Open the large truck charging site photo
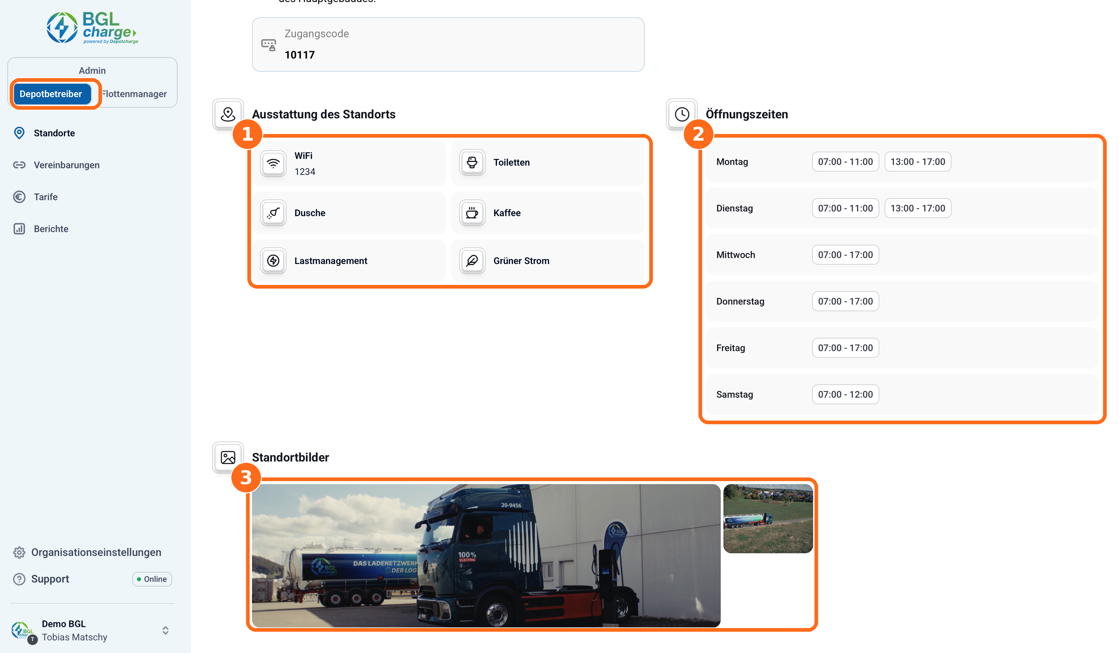Screen dimensions: 1119x653 486,555
